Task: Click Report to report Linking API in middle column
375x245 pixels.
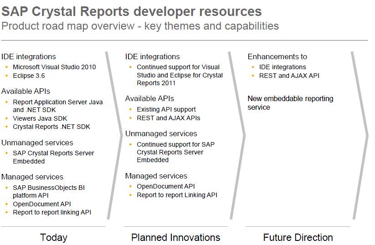Action: coord(177,195)
